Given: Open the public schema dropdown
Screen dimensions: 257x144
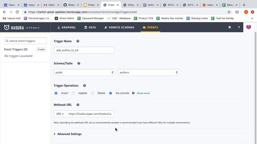Looking at the screenshot, I should pyautogui.click(x=84, y=72).
